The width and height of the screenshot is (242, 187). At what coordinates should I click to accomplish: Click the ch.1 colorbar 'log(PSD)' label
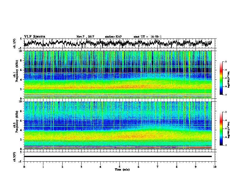[229, 79]
